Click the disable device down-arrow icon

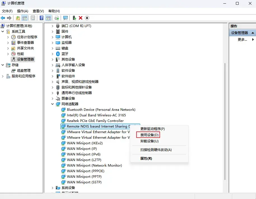coord(87,18)
